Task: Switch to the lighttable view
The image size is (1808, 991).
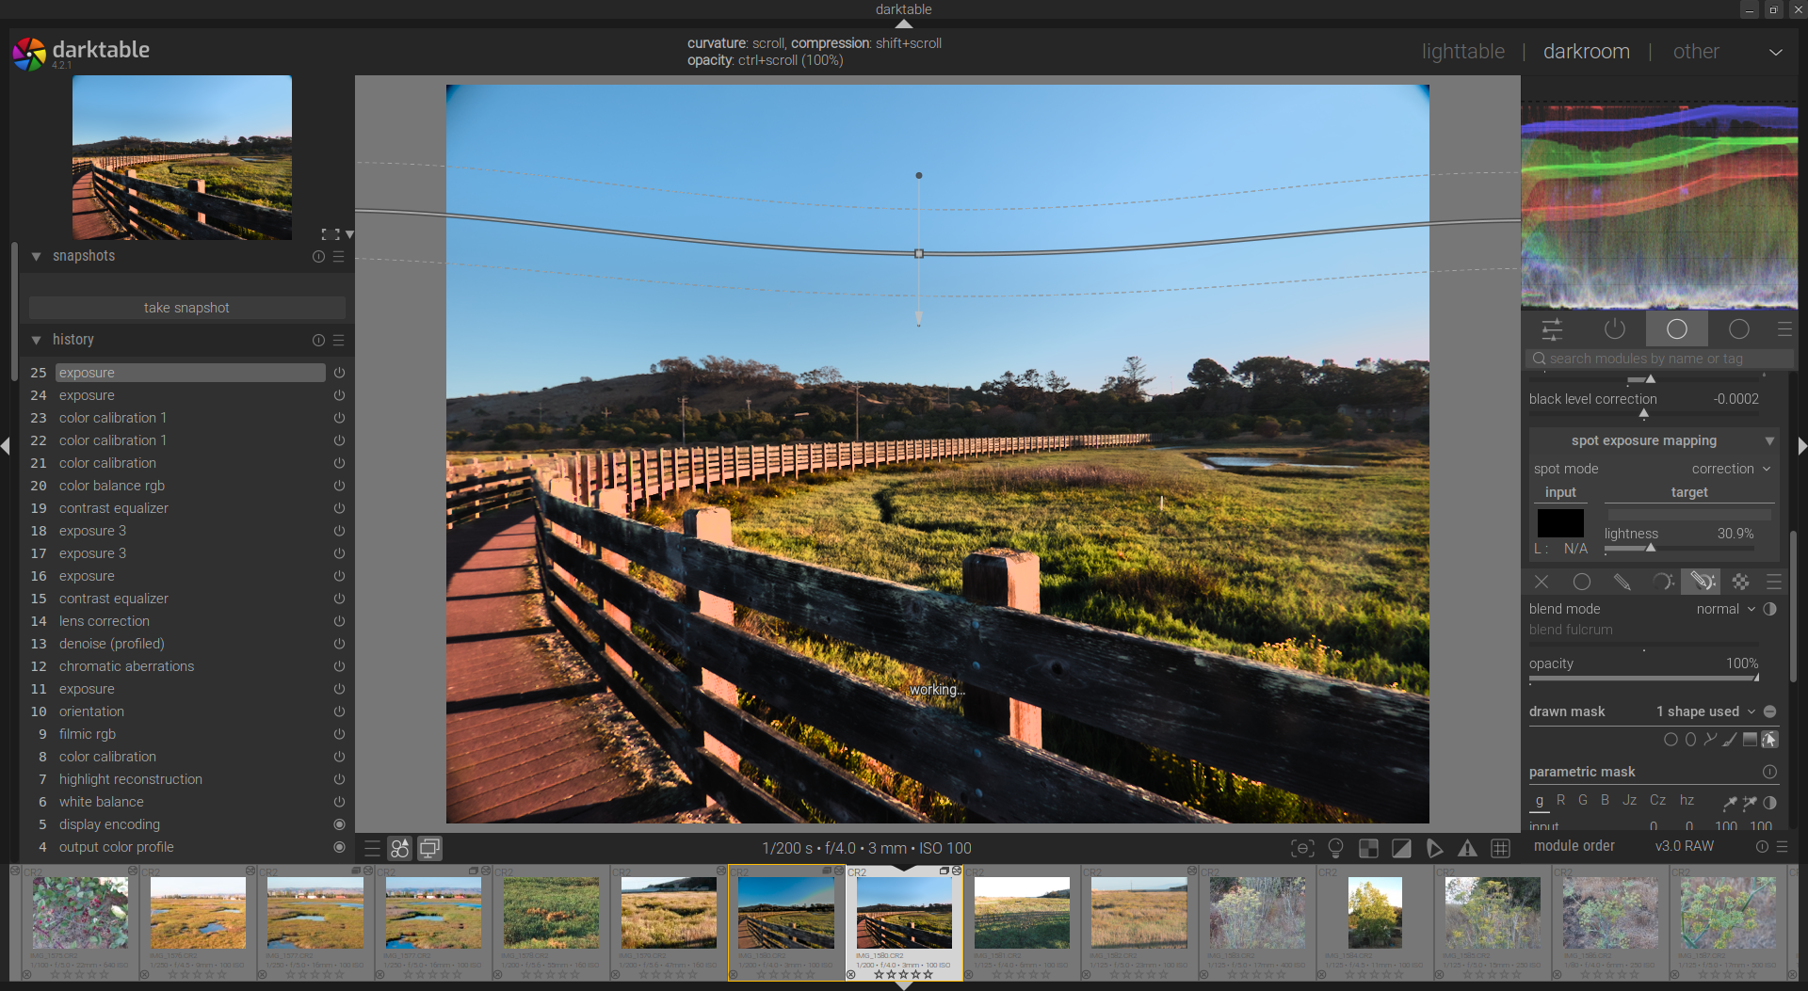Action: (1462, 52)
